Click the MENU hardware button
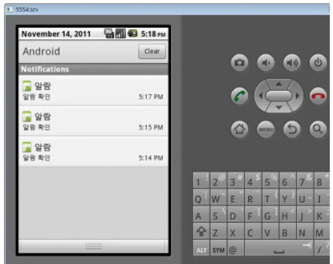The image size is (333, 264). click(x=266, y=129)
